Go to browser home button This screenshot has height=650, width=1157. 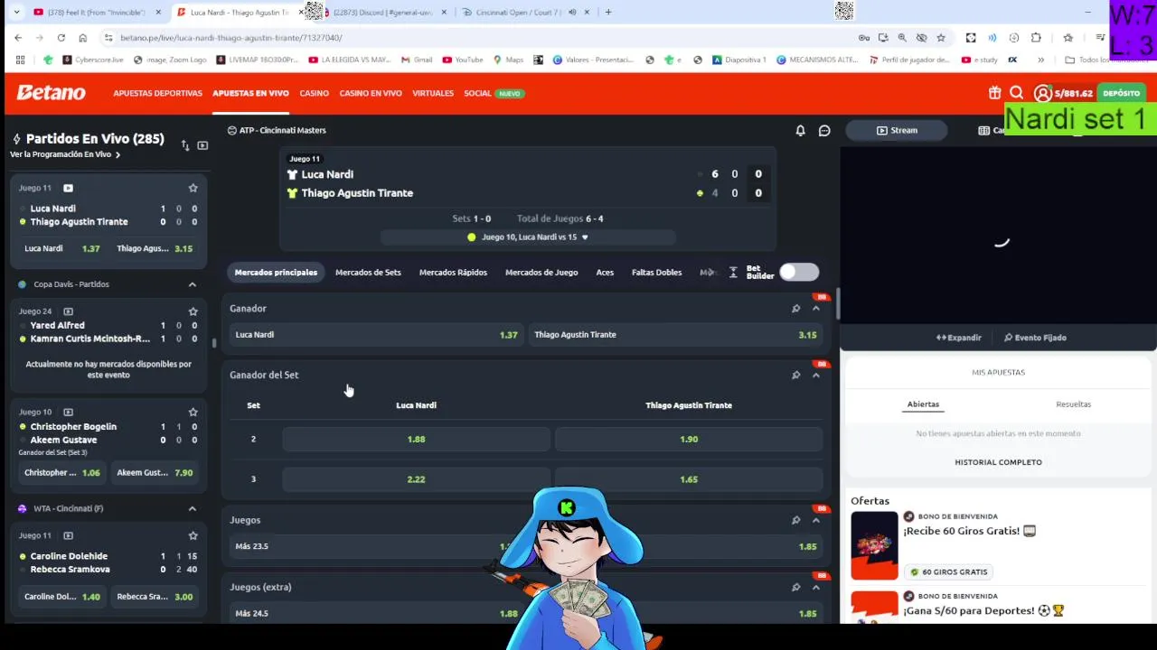[82, 38]
